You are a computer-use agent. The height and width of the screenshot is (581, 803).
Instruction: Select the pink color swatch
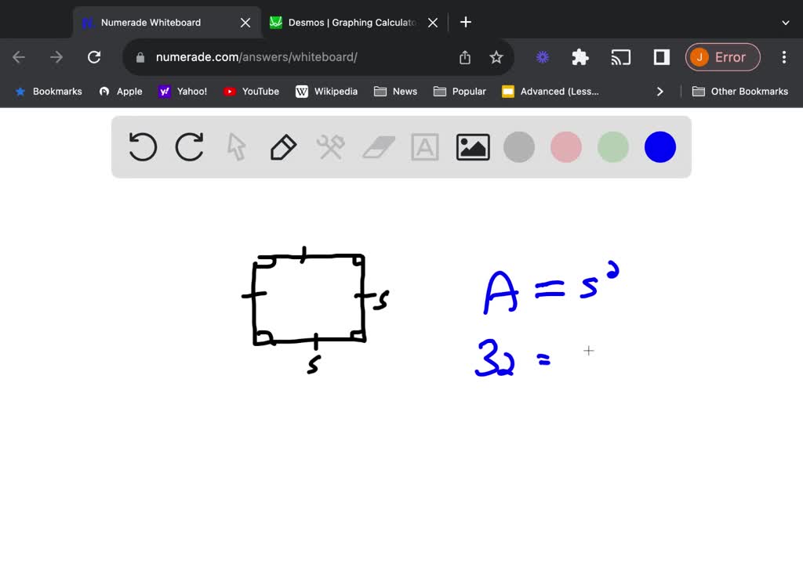(x=565, y=146)
